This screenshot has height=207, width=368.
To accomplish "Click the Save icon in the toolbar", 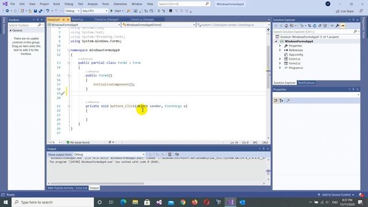I will click(36, 11).
